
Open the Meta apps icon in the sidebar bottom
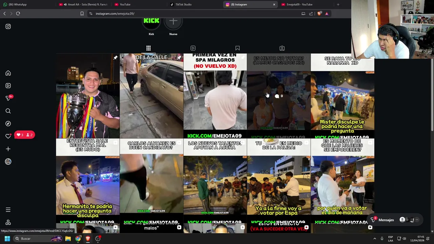coord(8,222)
